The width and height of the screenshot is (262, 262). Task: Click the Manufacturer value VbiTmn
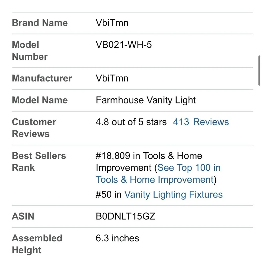pyautogui.click(x=112, y=78)
